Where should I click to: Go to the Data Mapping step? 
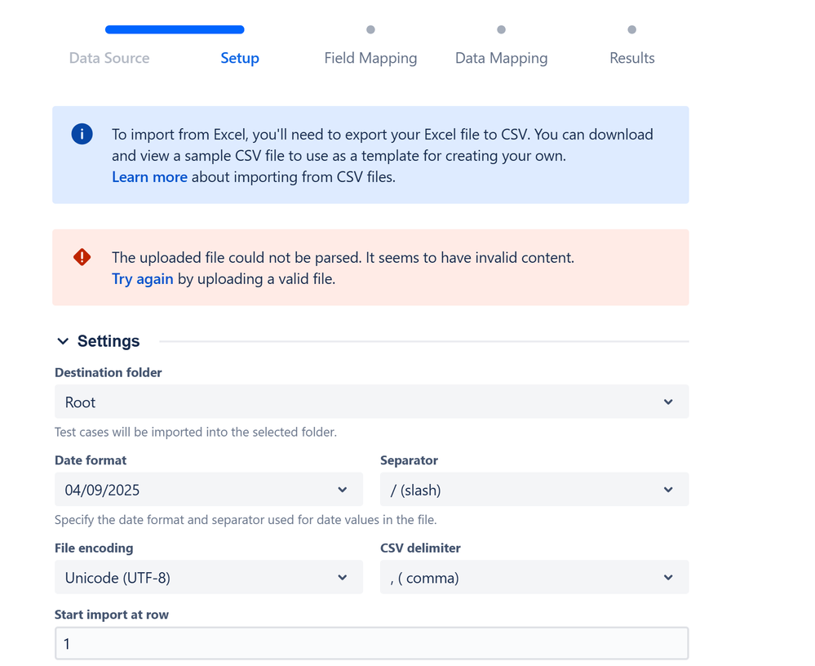501,58
